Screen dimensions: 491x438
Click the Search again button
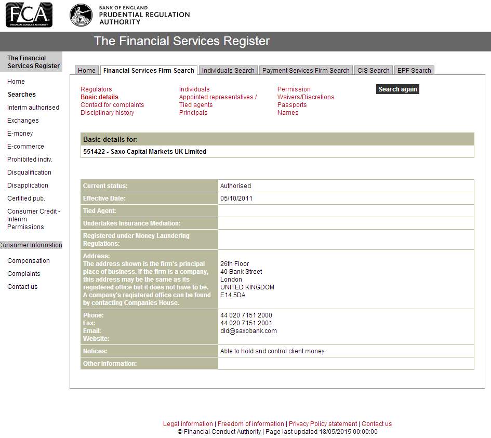[397, 89]
